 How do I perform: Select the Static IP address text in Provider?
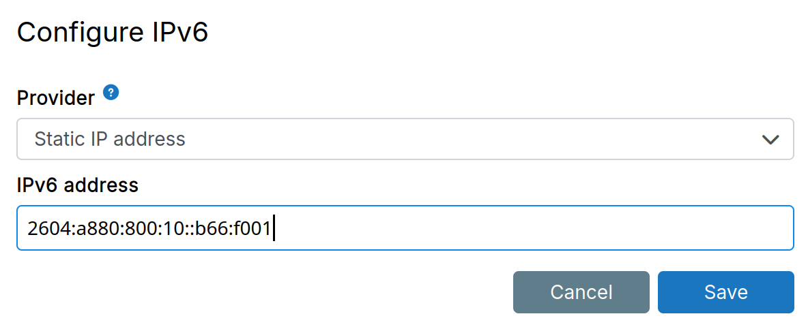(x=110, y=140)
